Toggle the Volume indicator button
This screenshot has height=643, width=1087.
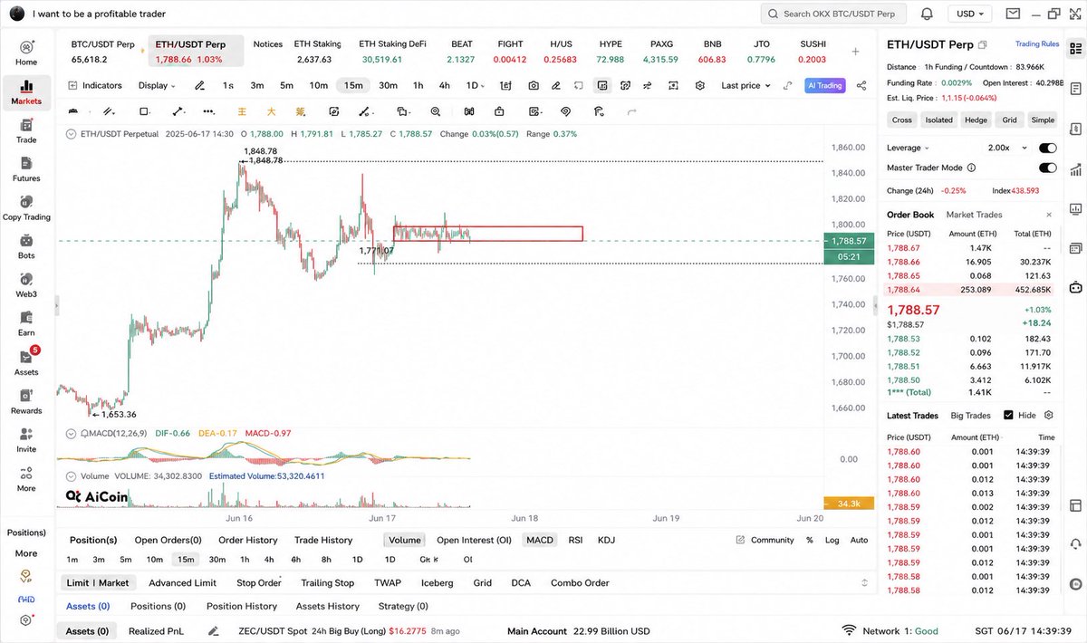pos(405,540)
